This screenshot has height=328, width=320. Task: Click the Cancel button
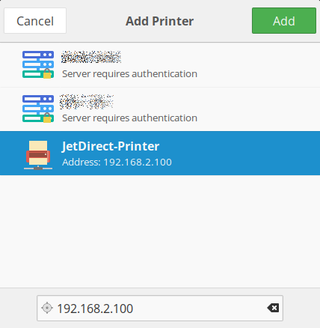tap(35, 21)
